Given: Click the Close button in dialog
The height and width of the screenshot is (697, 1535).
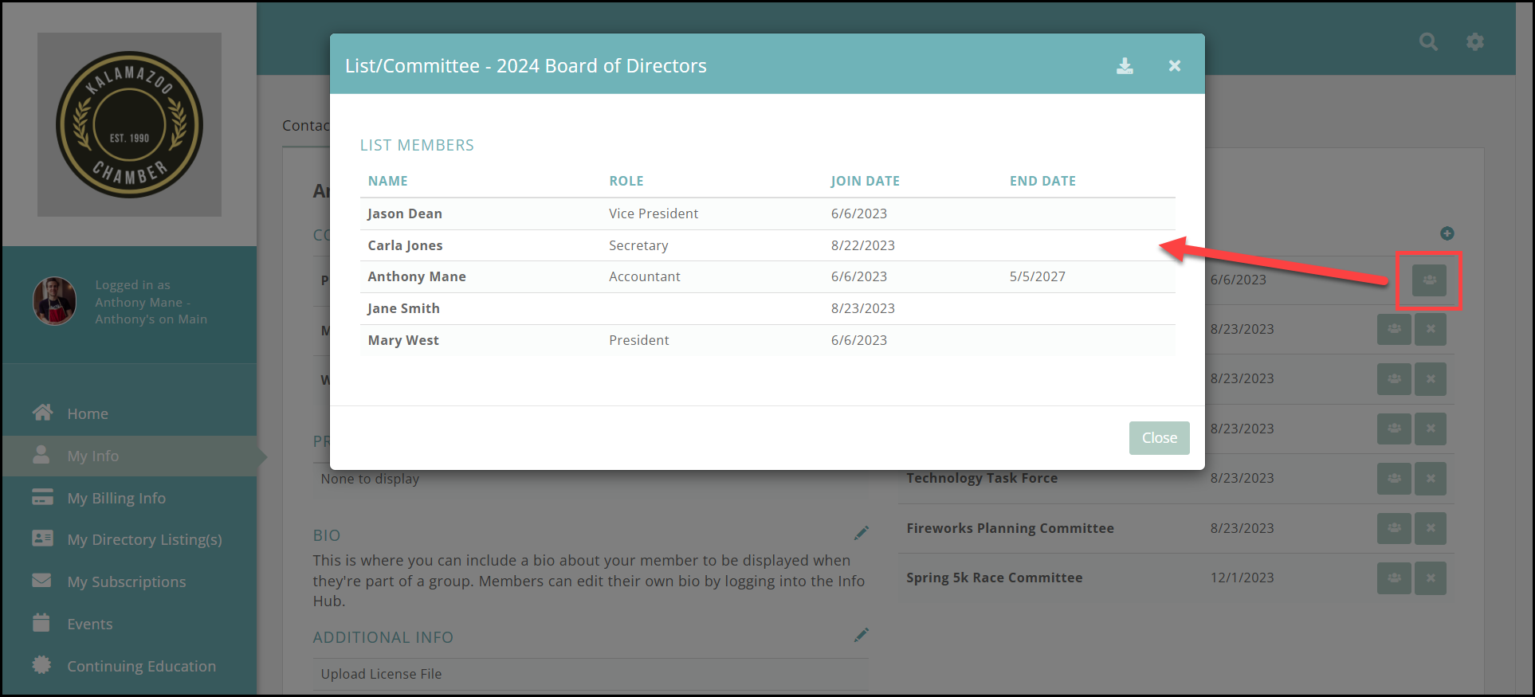Looking at the screenshot, I should pyautogui.click(x=1159, y=438).
